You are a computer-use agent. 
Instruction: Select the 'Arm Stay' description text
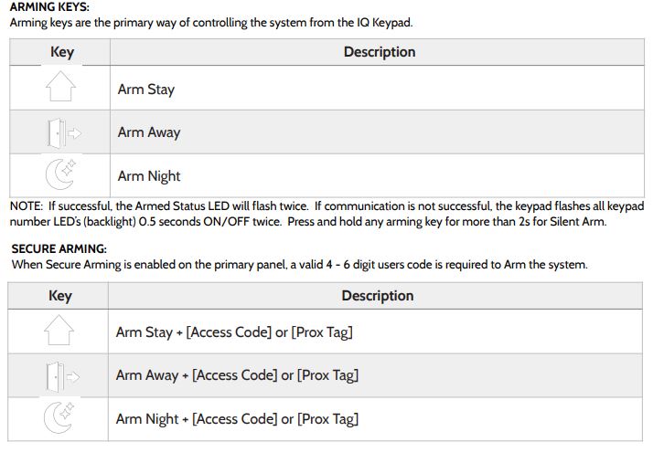click(146, 89)
